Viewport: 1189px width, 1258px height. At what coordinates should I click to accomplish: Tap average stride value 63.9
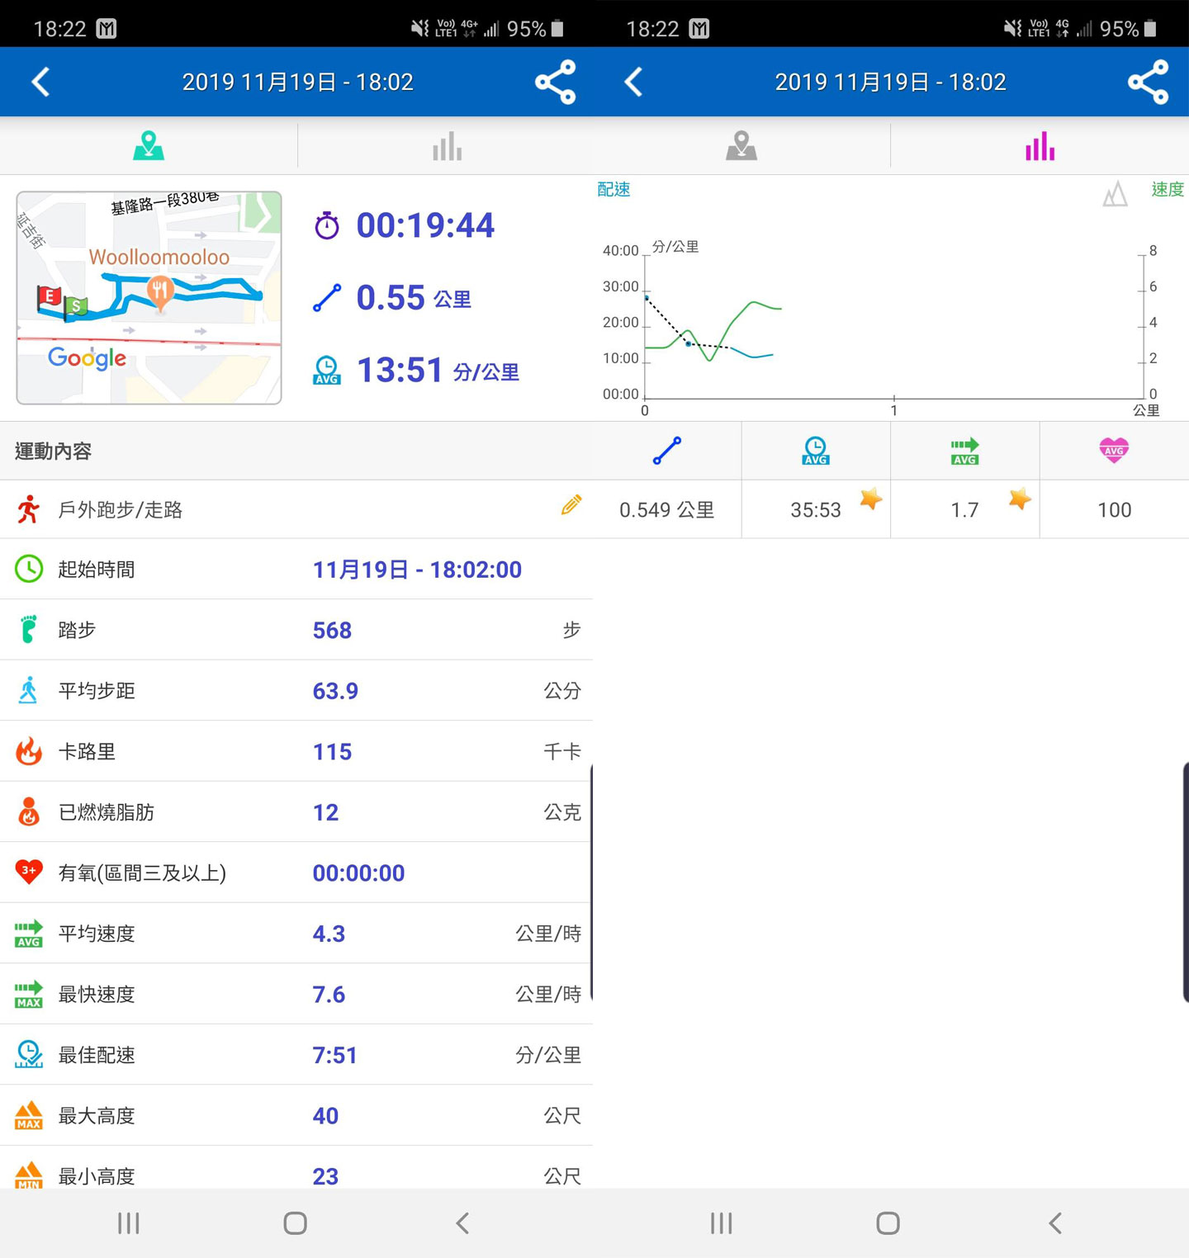point(335,691)
